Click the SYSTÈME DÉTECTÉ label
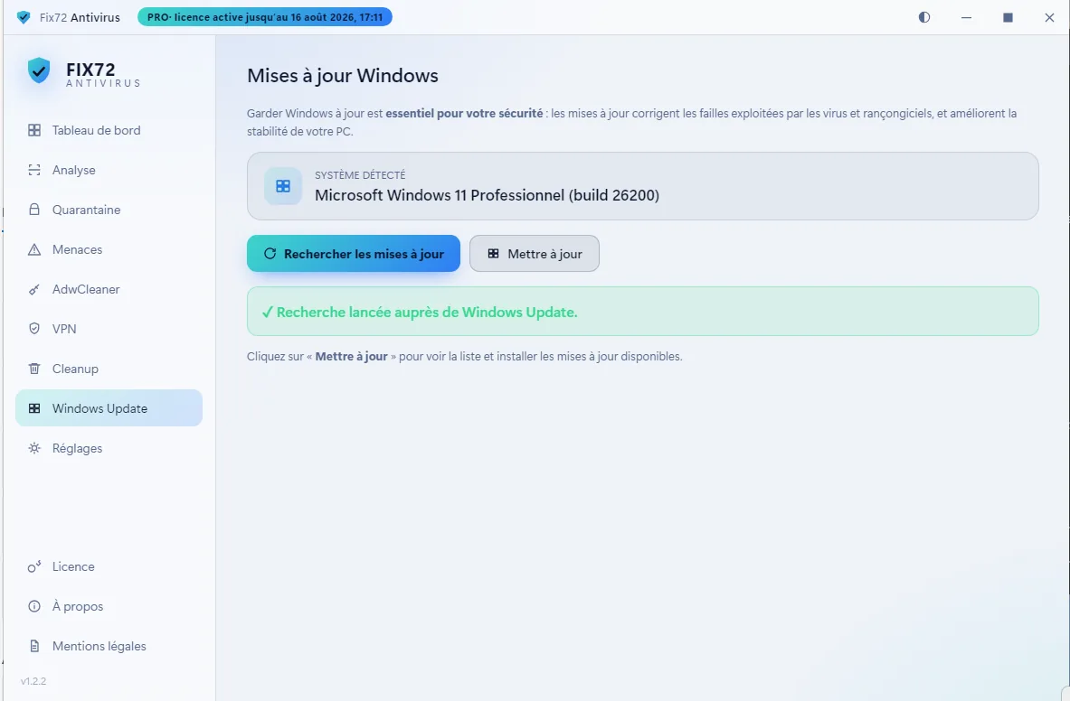 360,175
